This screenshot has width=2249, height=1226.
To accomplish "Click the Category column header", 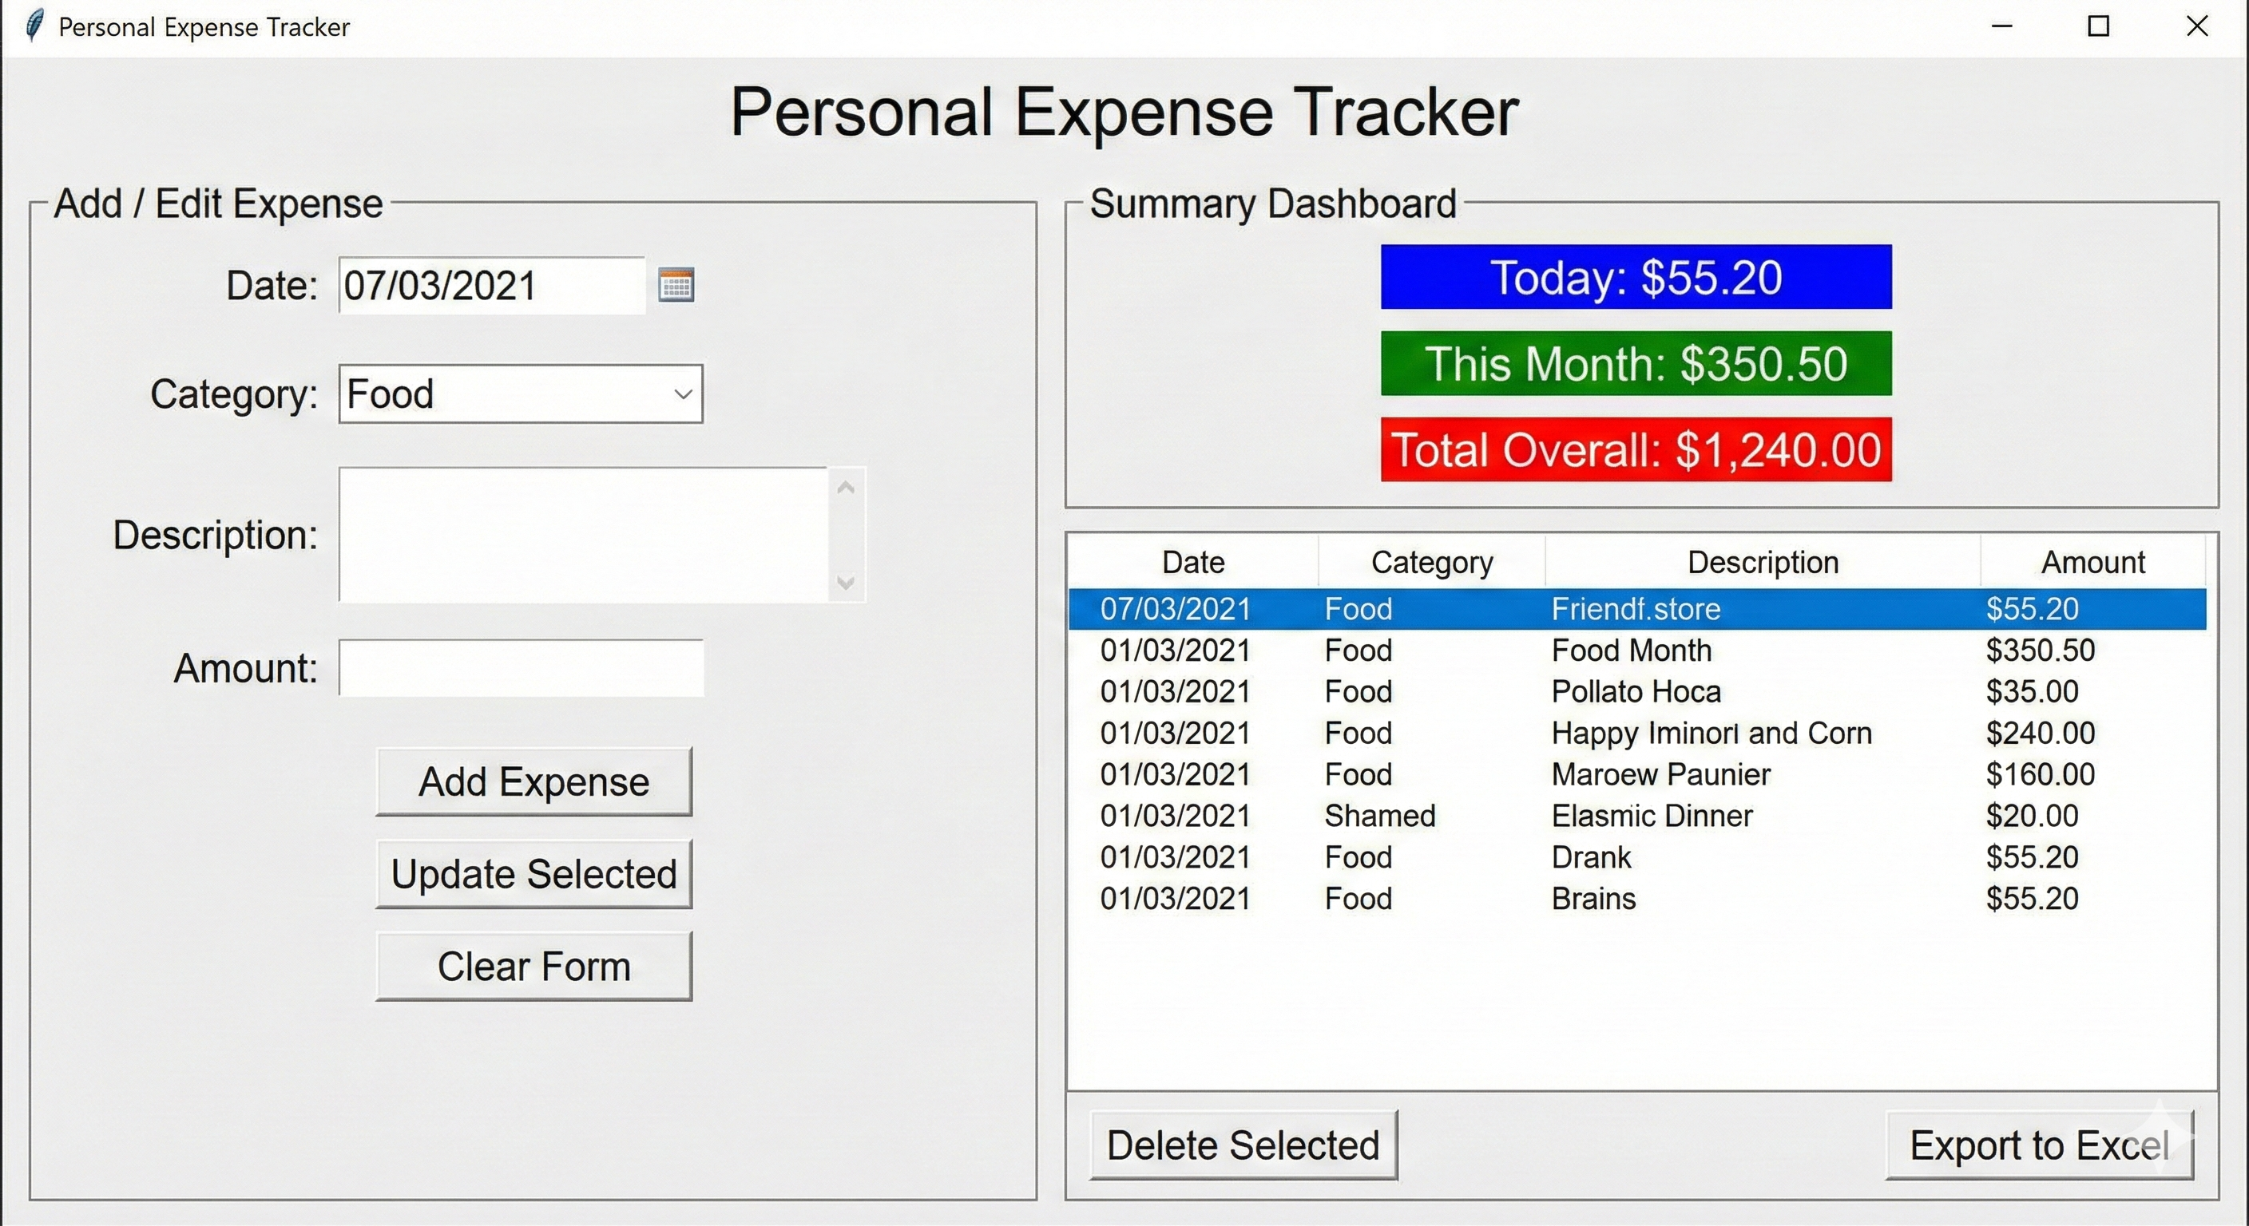I will coord(1431,563).
